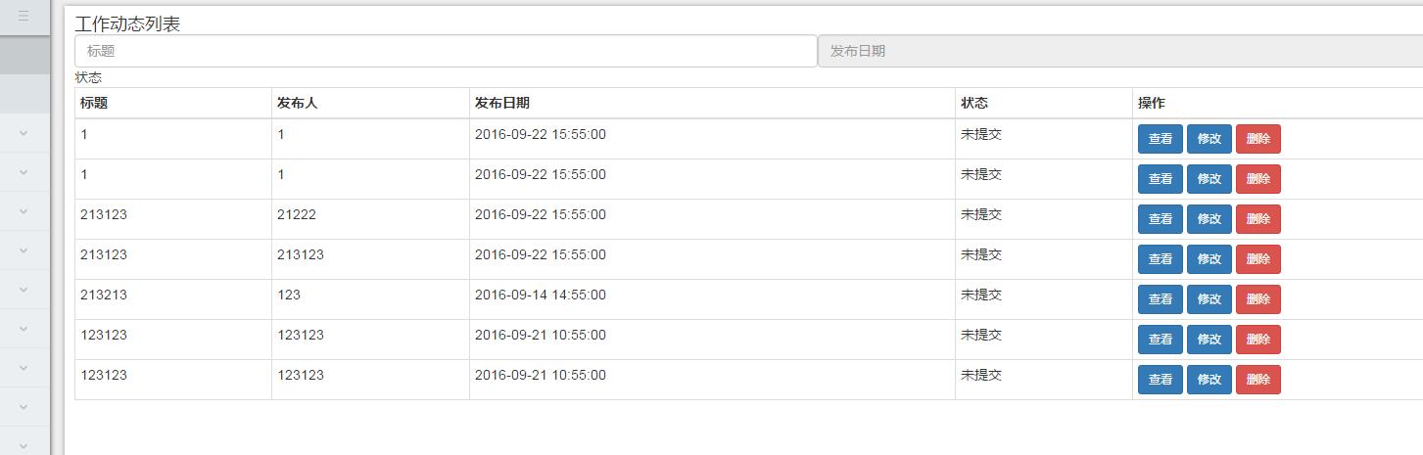Open the 发布日期 date input field
The width and height of the screenshot is (1423, 455).
coord(1120,51)
